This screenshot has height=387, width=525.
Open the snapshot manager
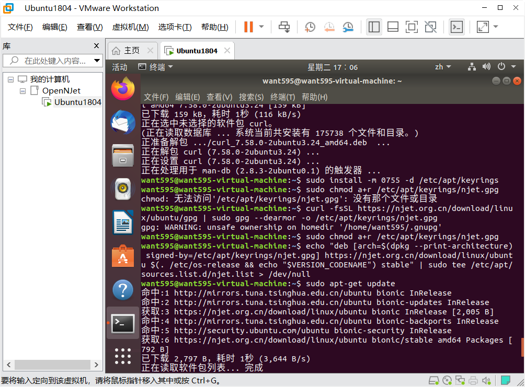coord(348,27)
